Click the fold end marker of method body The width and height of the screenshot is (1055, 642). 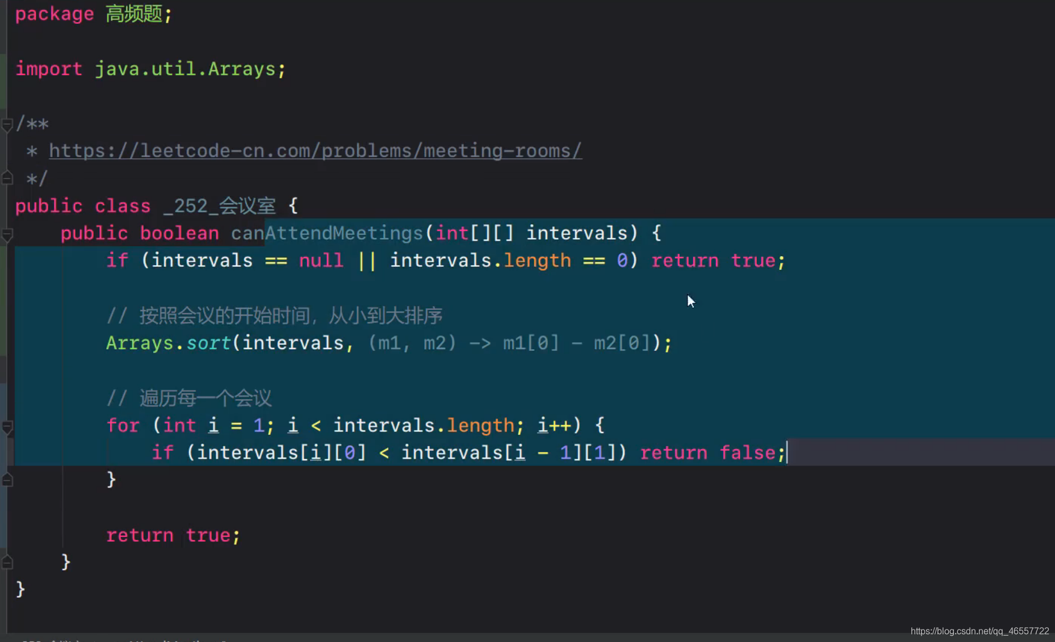tap(7, 563)
